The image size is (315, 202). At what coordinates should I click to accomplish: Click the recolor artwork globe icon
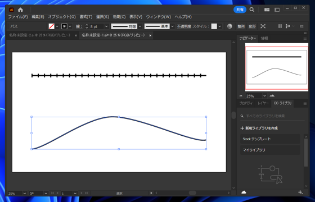pyautogui.click(x=229, y=26)
